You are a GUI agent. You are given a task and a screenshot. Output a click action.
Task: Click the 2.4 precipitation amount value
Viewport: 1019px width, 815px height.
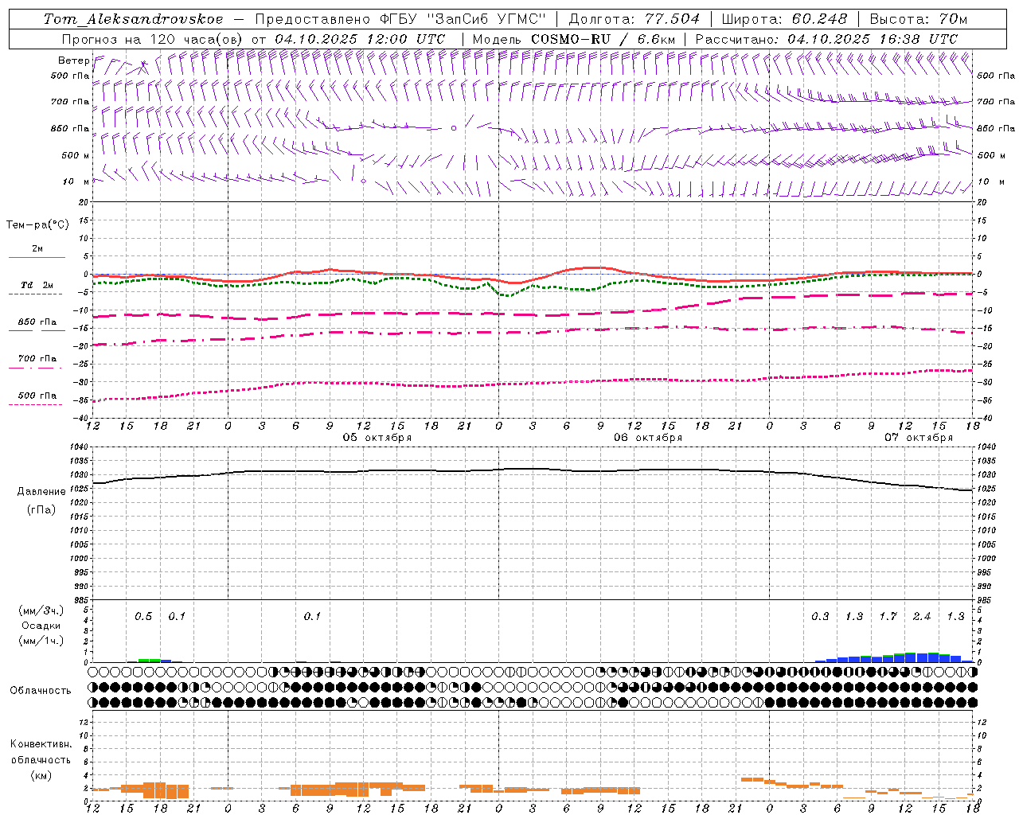pyautogui.click(x=922, y=617)
